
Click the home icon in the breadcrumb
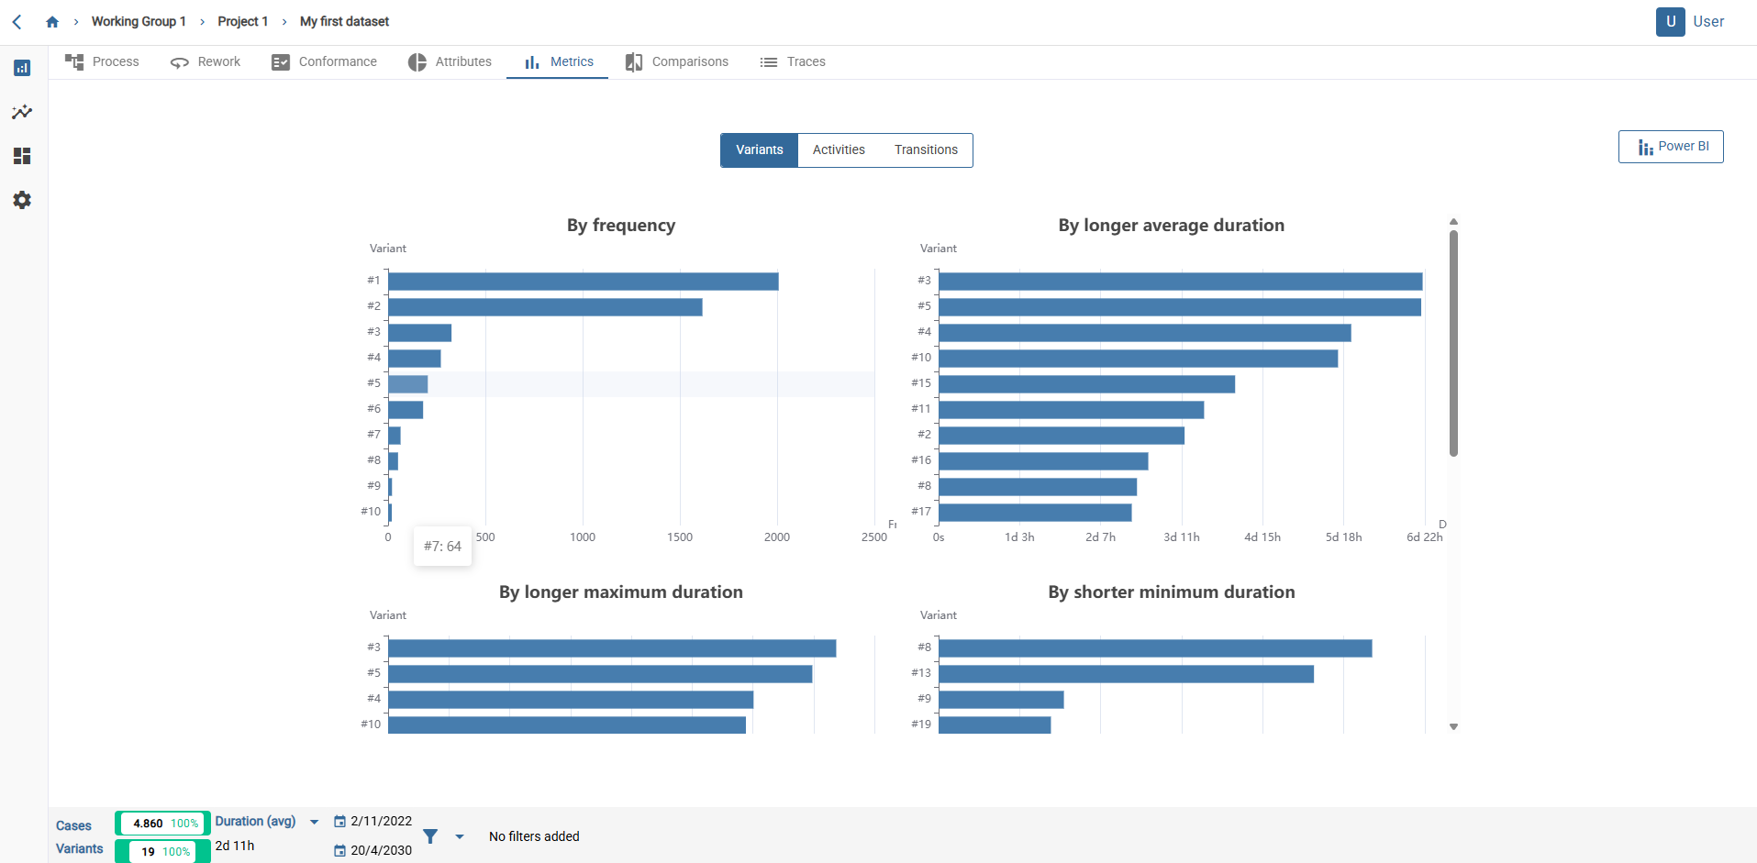click(x=52, y=20)
